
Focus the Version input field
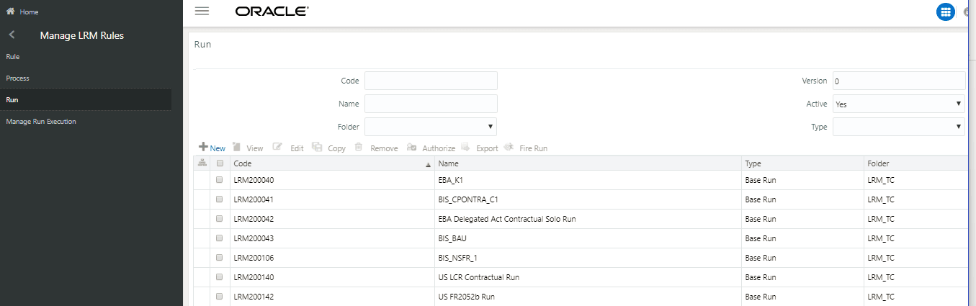coord(899,81)
